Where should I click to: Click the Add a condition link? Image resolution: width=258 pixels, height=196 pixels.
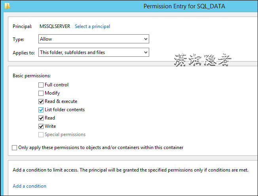click(x=29, y=186)
